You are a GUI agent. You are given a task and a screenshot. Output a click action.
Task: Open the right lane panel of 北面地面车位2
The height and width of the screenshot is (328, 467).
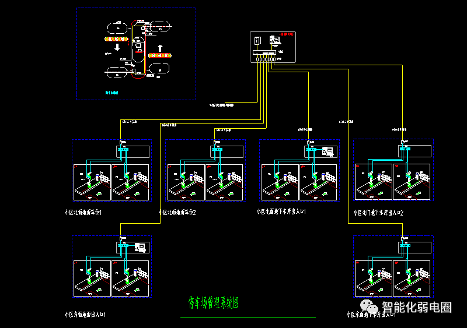click(x=224, y=182)
